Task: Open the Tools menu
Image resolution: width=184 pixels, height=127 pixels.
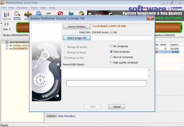Action: pyautogui.click(x=34, y=8)
